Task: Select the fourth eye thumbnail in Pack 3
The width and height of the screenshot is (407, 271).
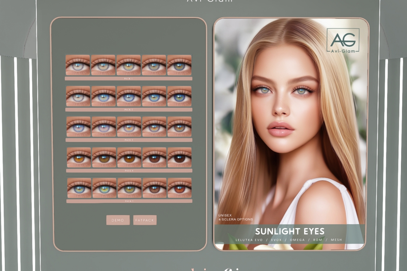Action: [x=154, y=127]
